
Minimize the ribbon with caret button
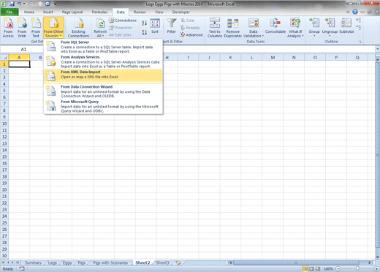(348, 12)
